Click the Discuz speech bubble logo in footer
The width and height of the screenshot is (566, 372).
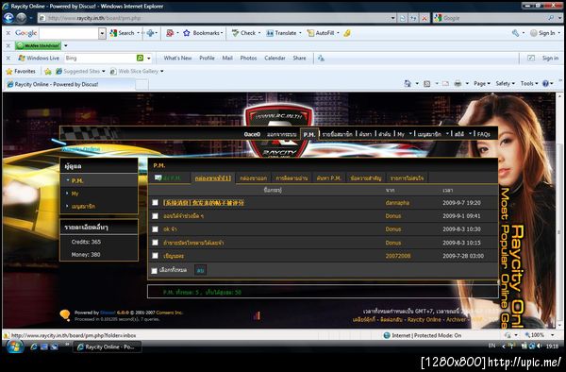(65, 315)
